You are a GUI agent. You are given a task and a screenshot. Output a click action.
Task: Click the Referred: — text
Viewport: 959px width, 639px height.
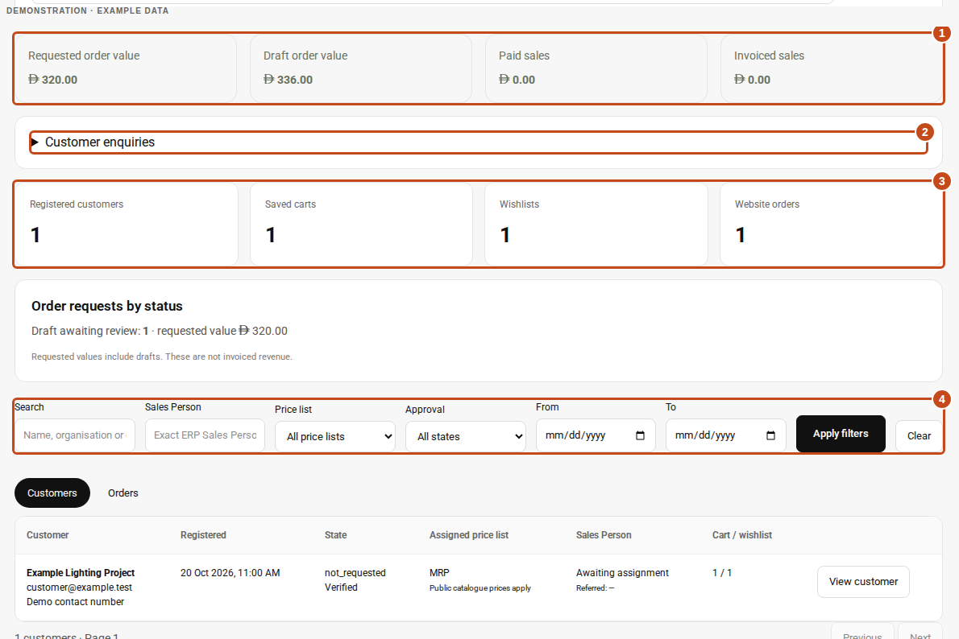595,588
